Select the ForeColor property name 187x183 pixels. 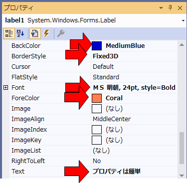25,98
